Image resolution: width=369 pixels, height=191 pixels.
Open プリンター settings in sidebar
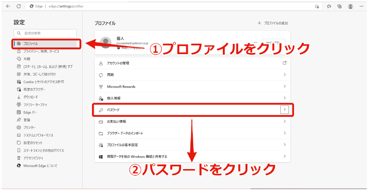(x=26, y=127)
